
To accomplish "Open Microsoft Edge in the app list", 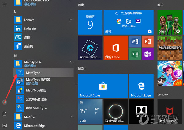I will coord(44,126).
